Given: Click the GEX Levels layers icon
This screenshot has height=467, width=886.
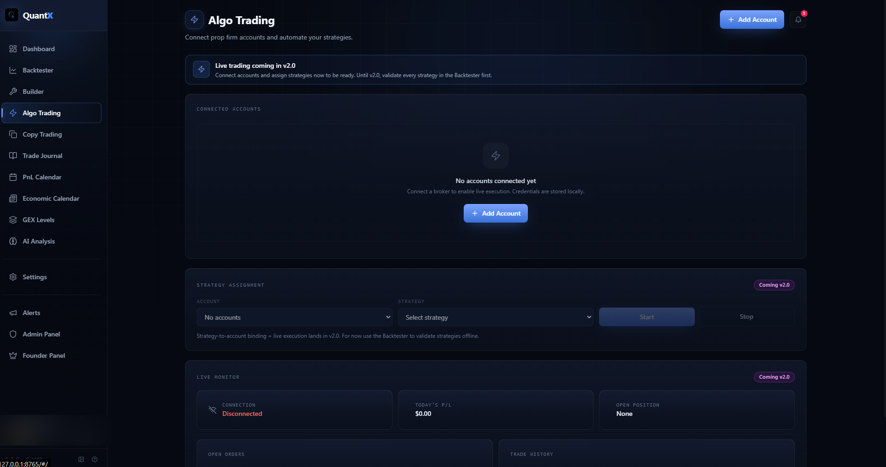Looking at the screenshot, I should (x=13, y=220).
